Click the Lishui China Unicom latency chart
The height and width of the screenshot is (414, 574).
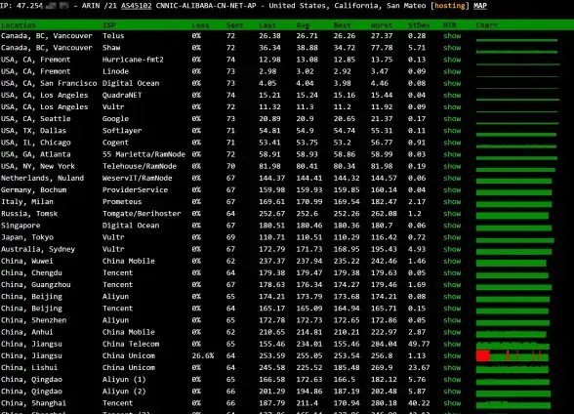(x=512, y=369)
